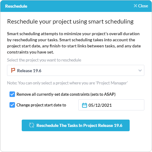Click the refresh arrows icon on reschedule button

click(x=32, y=125)
